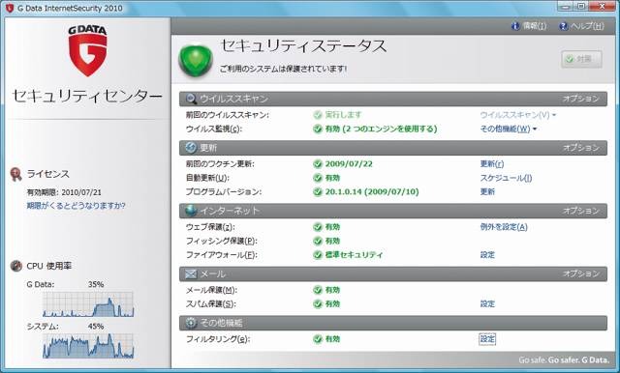Click the G Data shield logo

(87, 51)
